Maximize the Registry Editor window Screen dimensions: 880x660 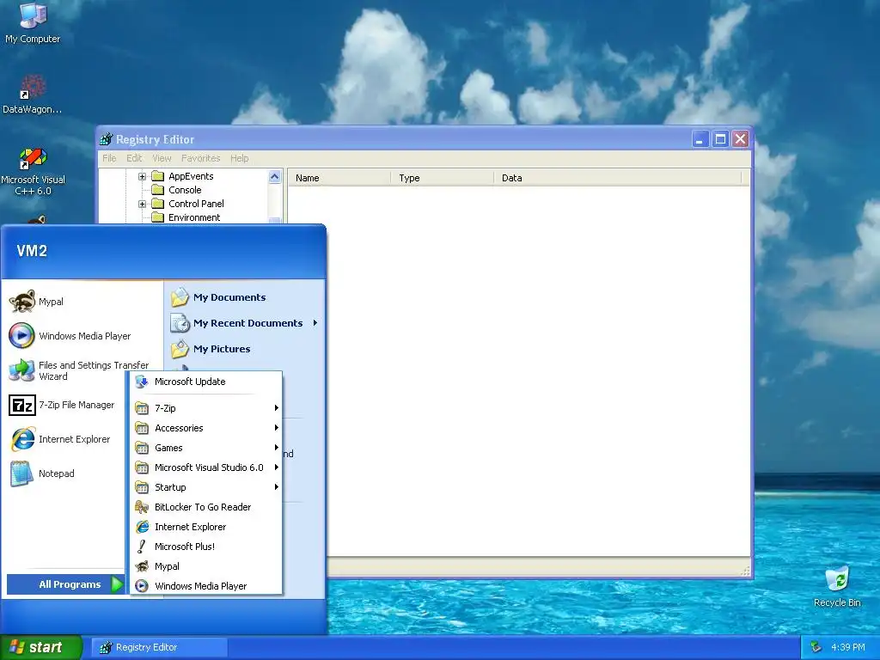click(x=720, y=139)
